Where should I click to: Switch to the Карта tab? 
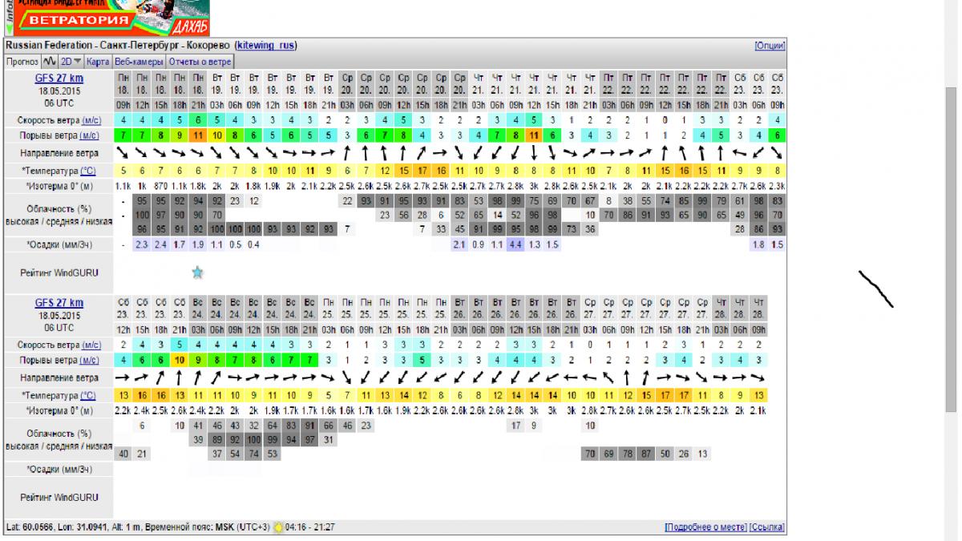[98, 61]
